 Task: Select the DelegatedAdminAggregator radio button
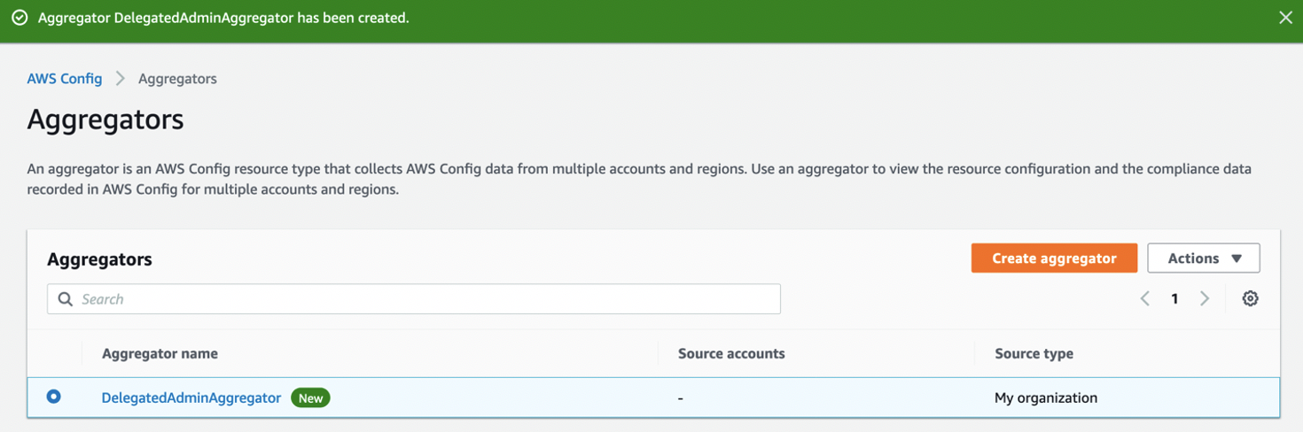(x=54, y=397)
